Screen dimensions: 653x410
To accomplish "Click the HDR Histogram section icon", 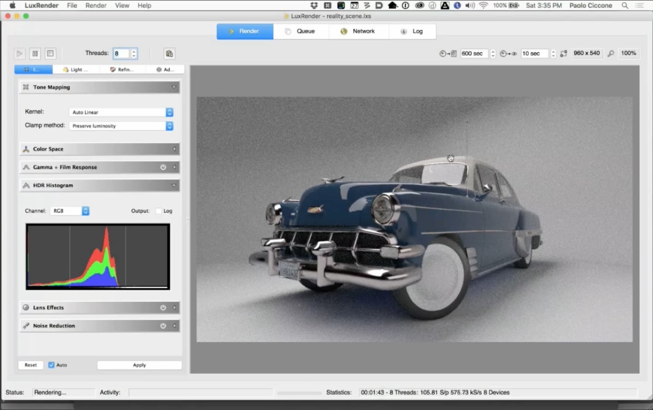I will point(26,186).
